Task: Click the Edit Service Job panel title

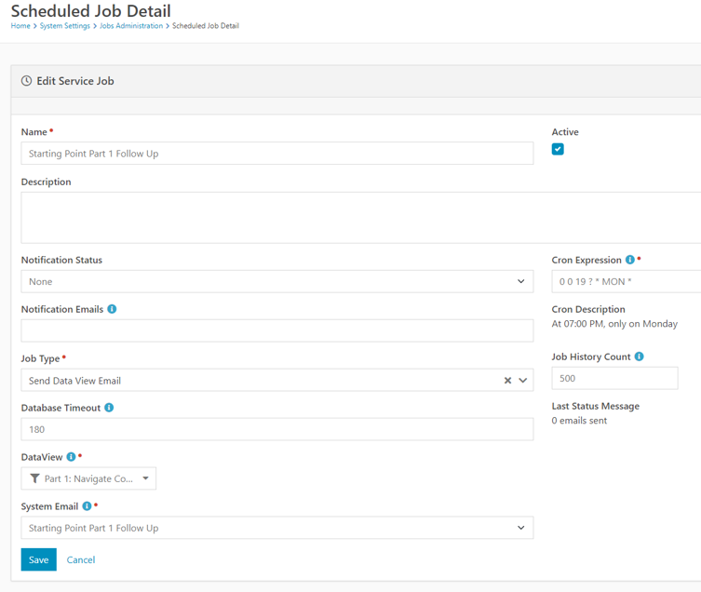Action: [x=75, y=81]
